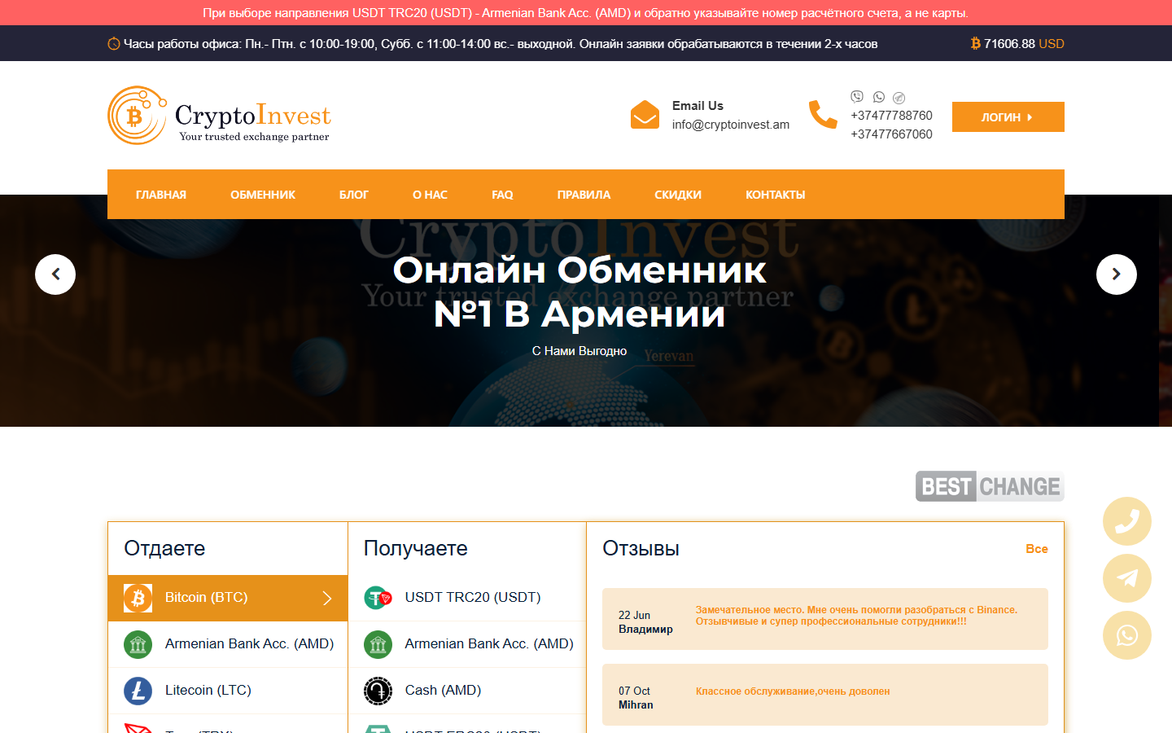Go to the БЛОГ menu item
Image resolution: width=1172 pixels, height=733 pixels.
point(354,195)
